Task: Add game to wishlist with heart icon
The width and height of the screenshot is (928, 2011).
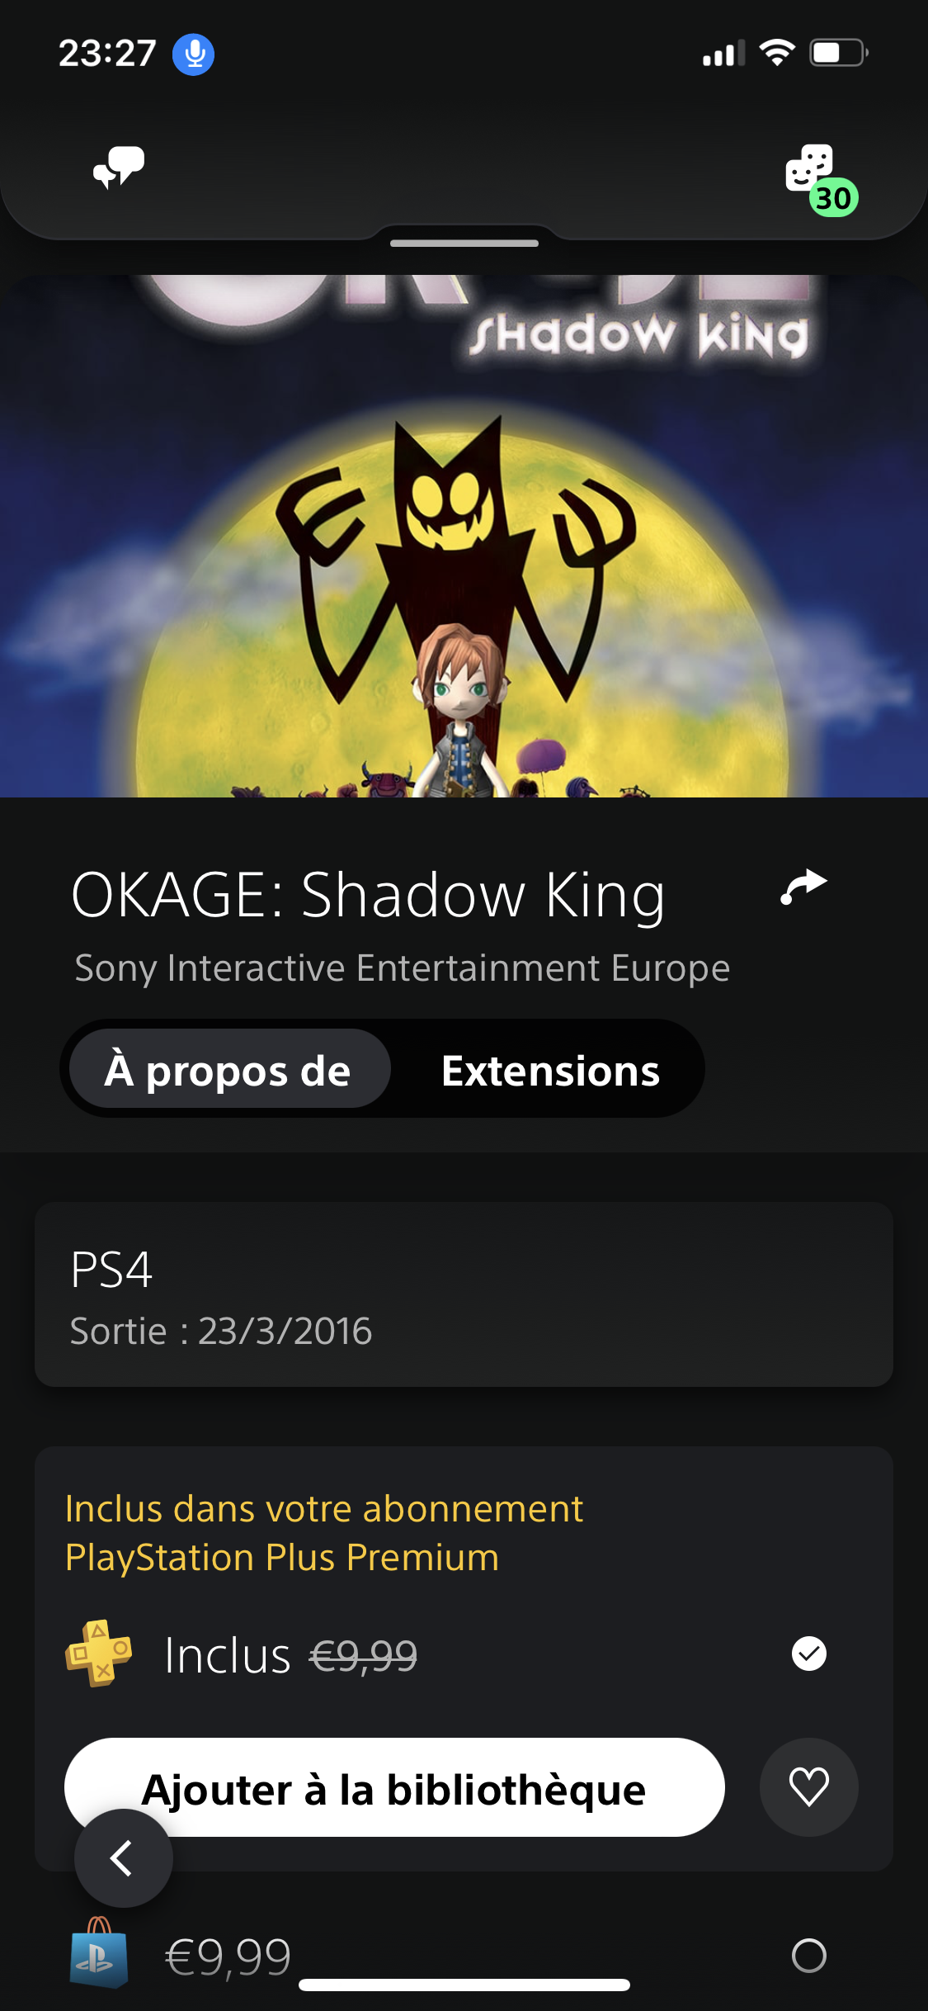Action: [808, 1787]
